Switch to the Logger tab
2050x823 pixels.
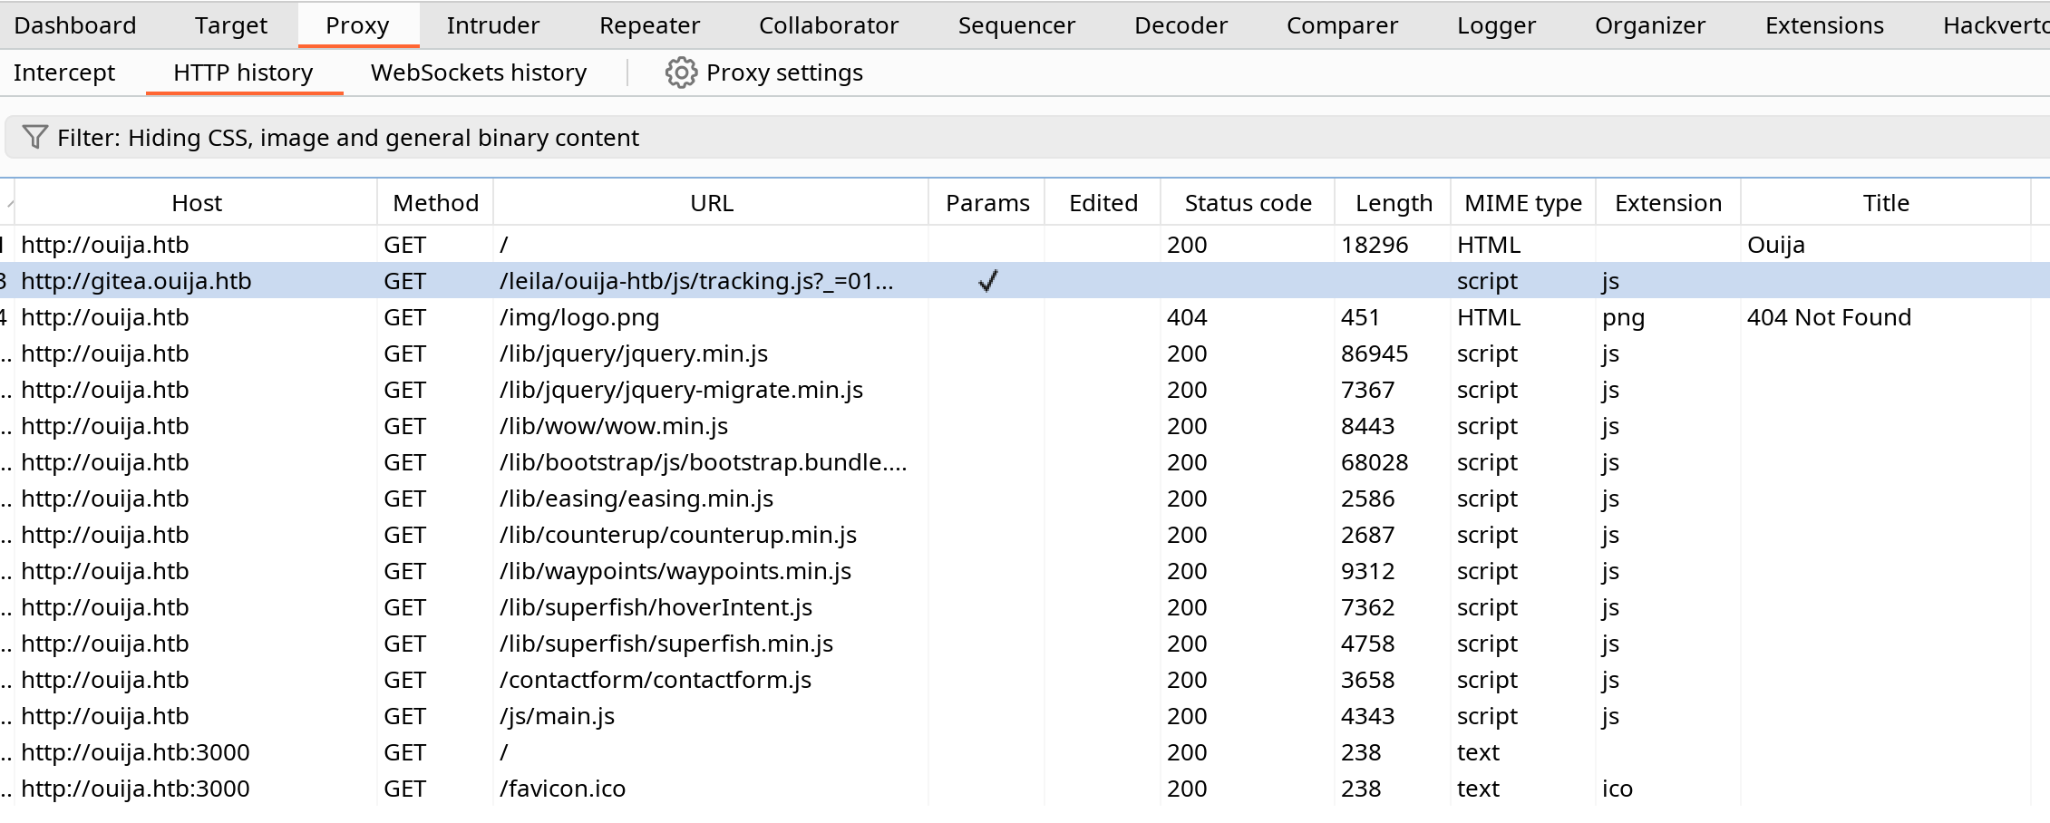1496,25
